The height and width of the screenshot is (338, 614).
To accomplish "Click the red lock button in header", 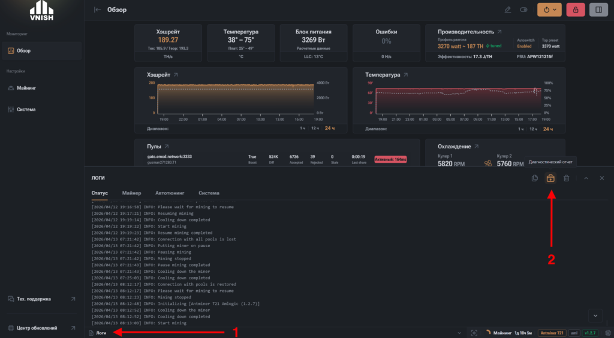I will [575, 10].
